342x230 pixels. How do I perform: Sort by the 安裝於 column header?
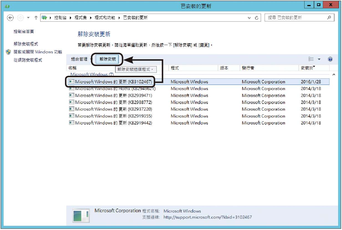314,68
